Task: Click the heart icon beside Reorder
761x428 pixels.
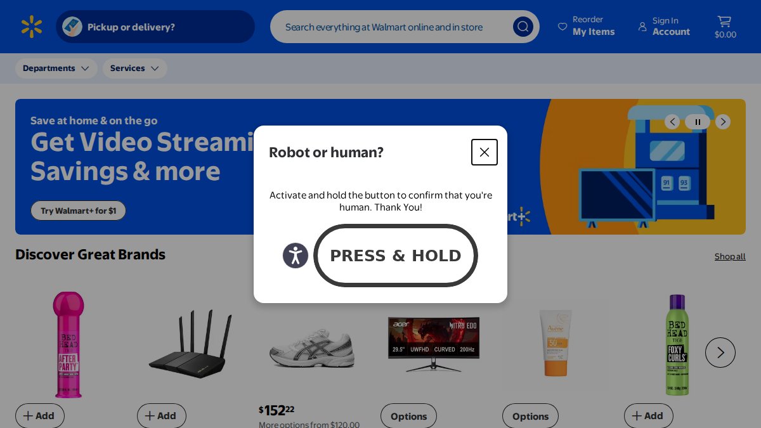Action: pyautogui.click(x=563, y=27)
